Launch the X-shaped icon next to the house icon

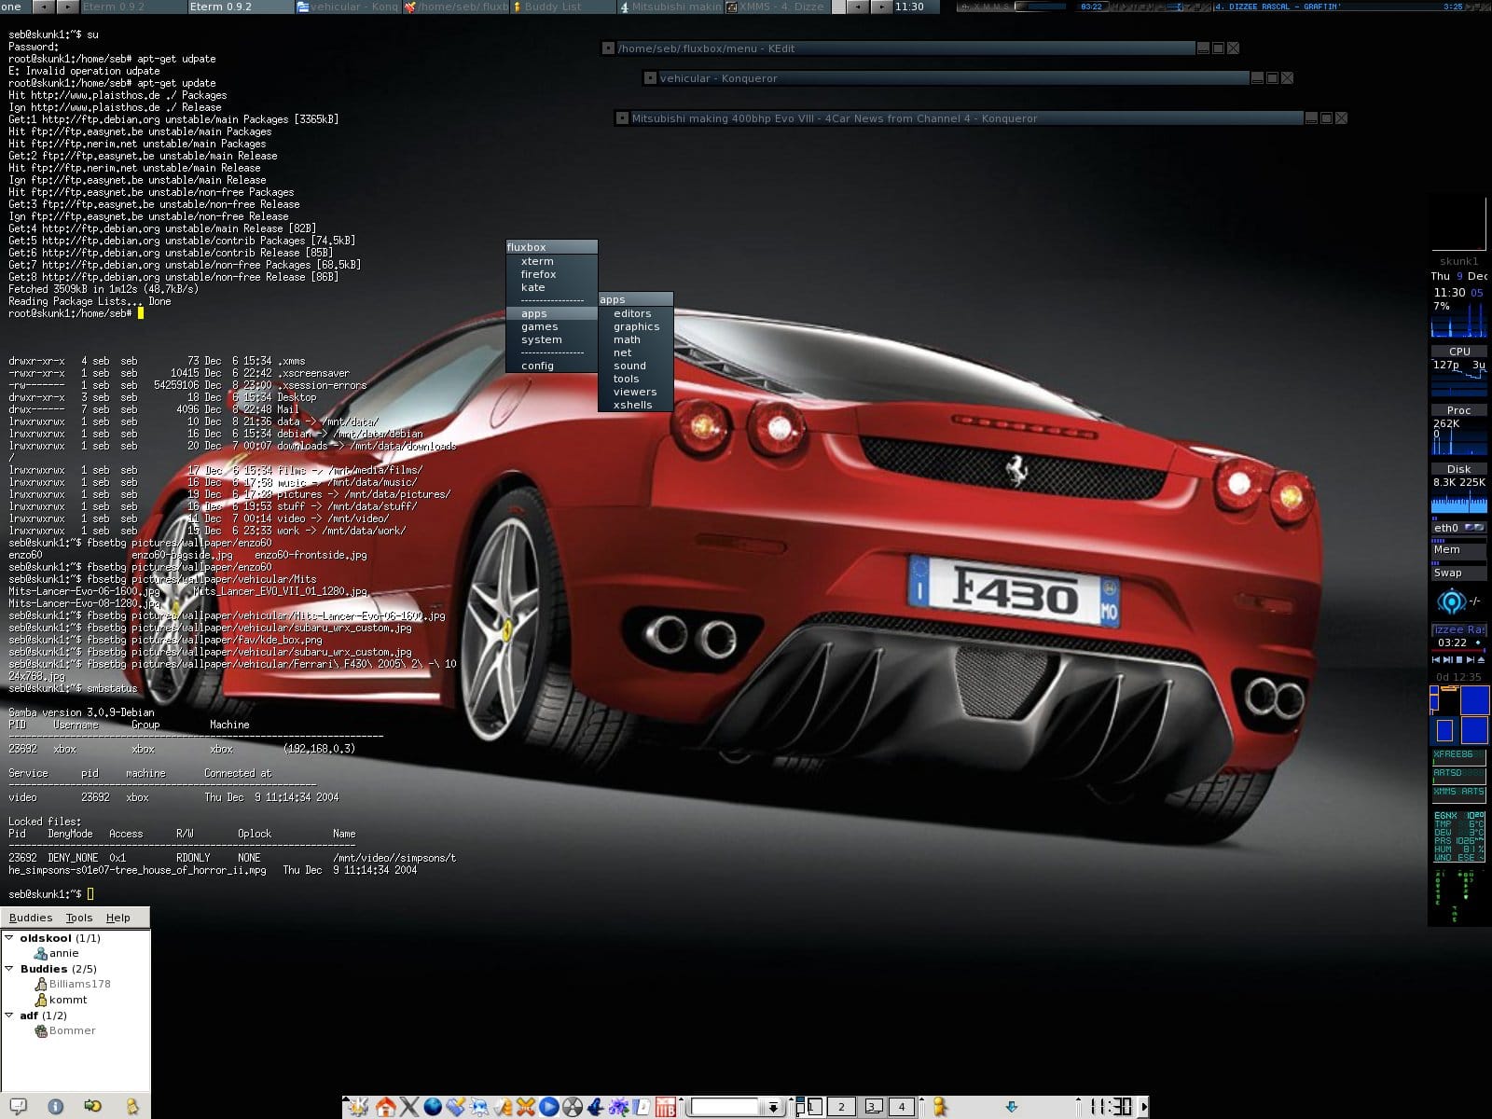(408, 1107)
